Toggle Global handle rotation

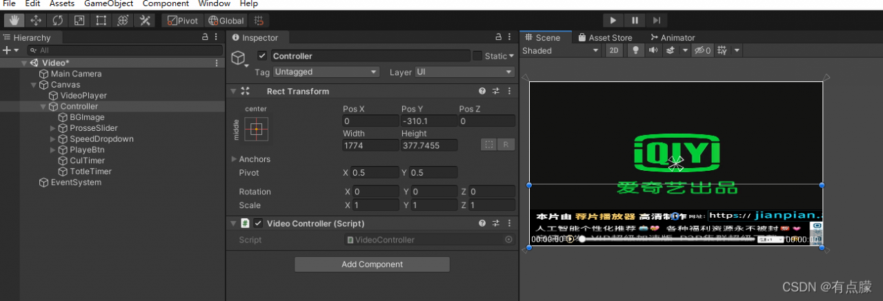click(x=226, y=21)
